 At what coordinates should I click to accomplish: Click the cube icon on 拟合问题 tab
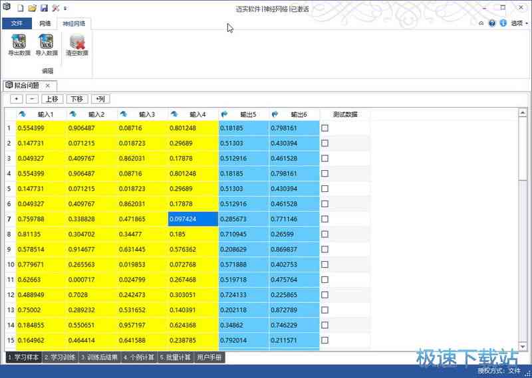[9, 85]
